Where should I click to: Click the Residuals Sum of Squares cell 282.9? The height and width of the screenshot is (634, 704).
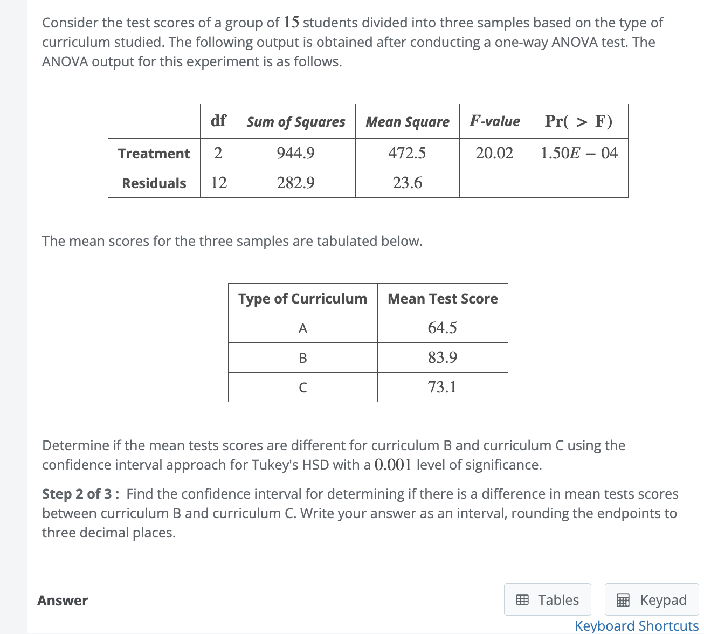[295, 182]
